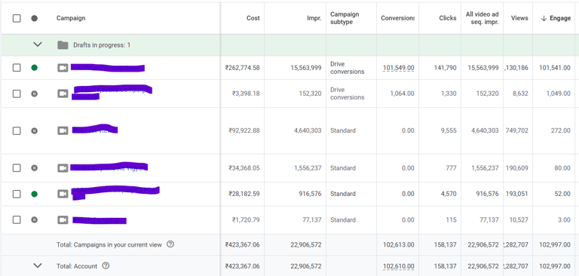Open the account total conversions 102,610.00 link
579x276 pixels.
(x=398, y=266)
